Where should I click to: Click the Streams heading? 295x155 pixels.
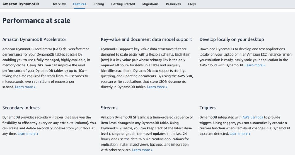[x=109, y=108]
